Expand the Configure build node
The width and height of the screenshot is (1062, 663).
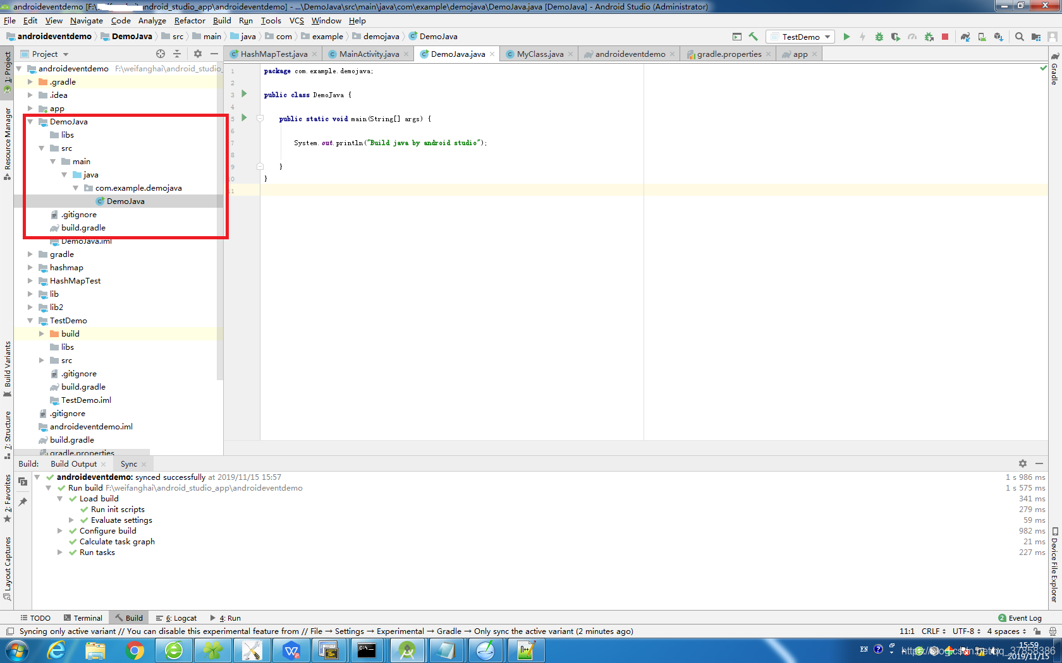[x=60, y=531]
